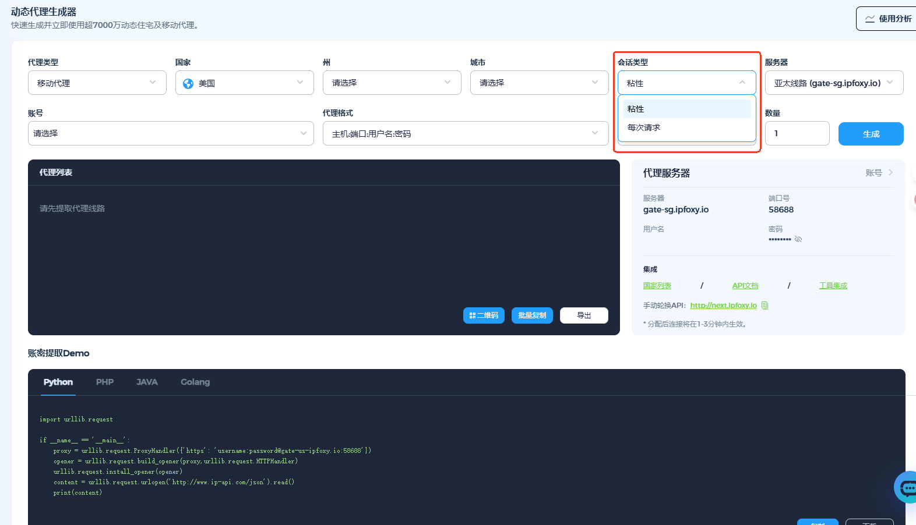Image resolution: width=916 pixels, height=525 pixels.
Task: Toggle password visibility eye icon
Action: (x=798, y=239)
